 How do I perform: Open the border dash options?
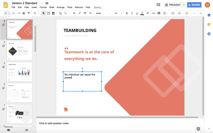[x=90, y=13]
